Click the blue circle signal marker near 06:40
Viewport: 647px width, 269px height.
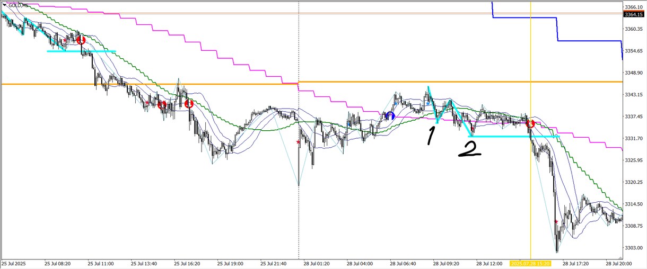390,115
